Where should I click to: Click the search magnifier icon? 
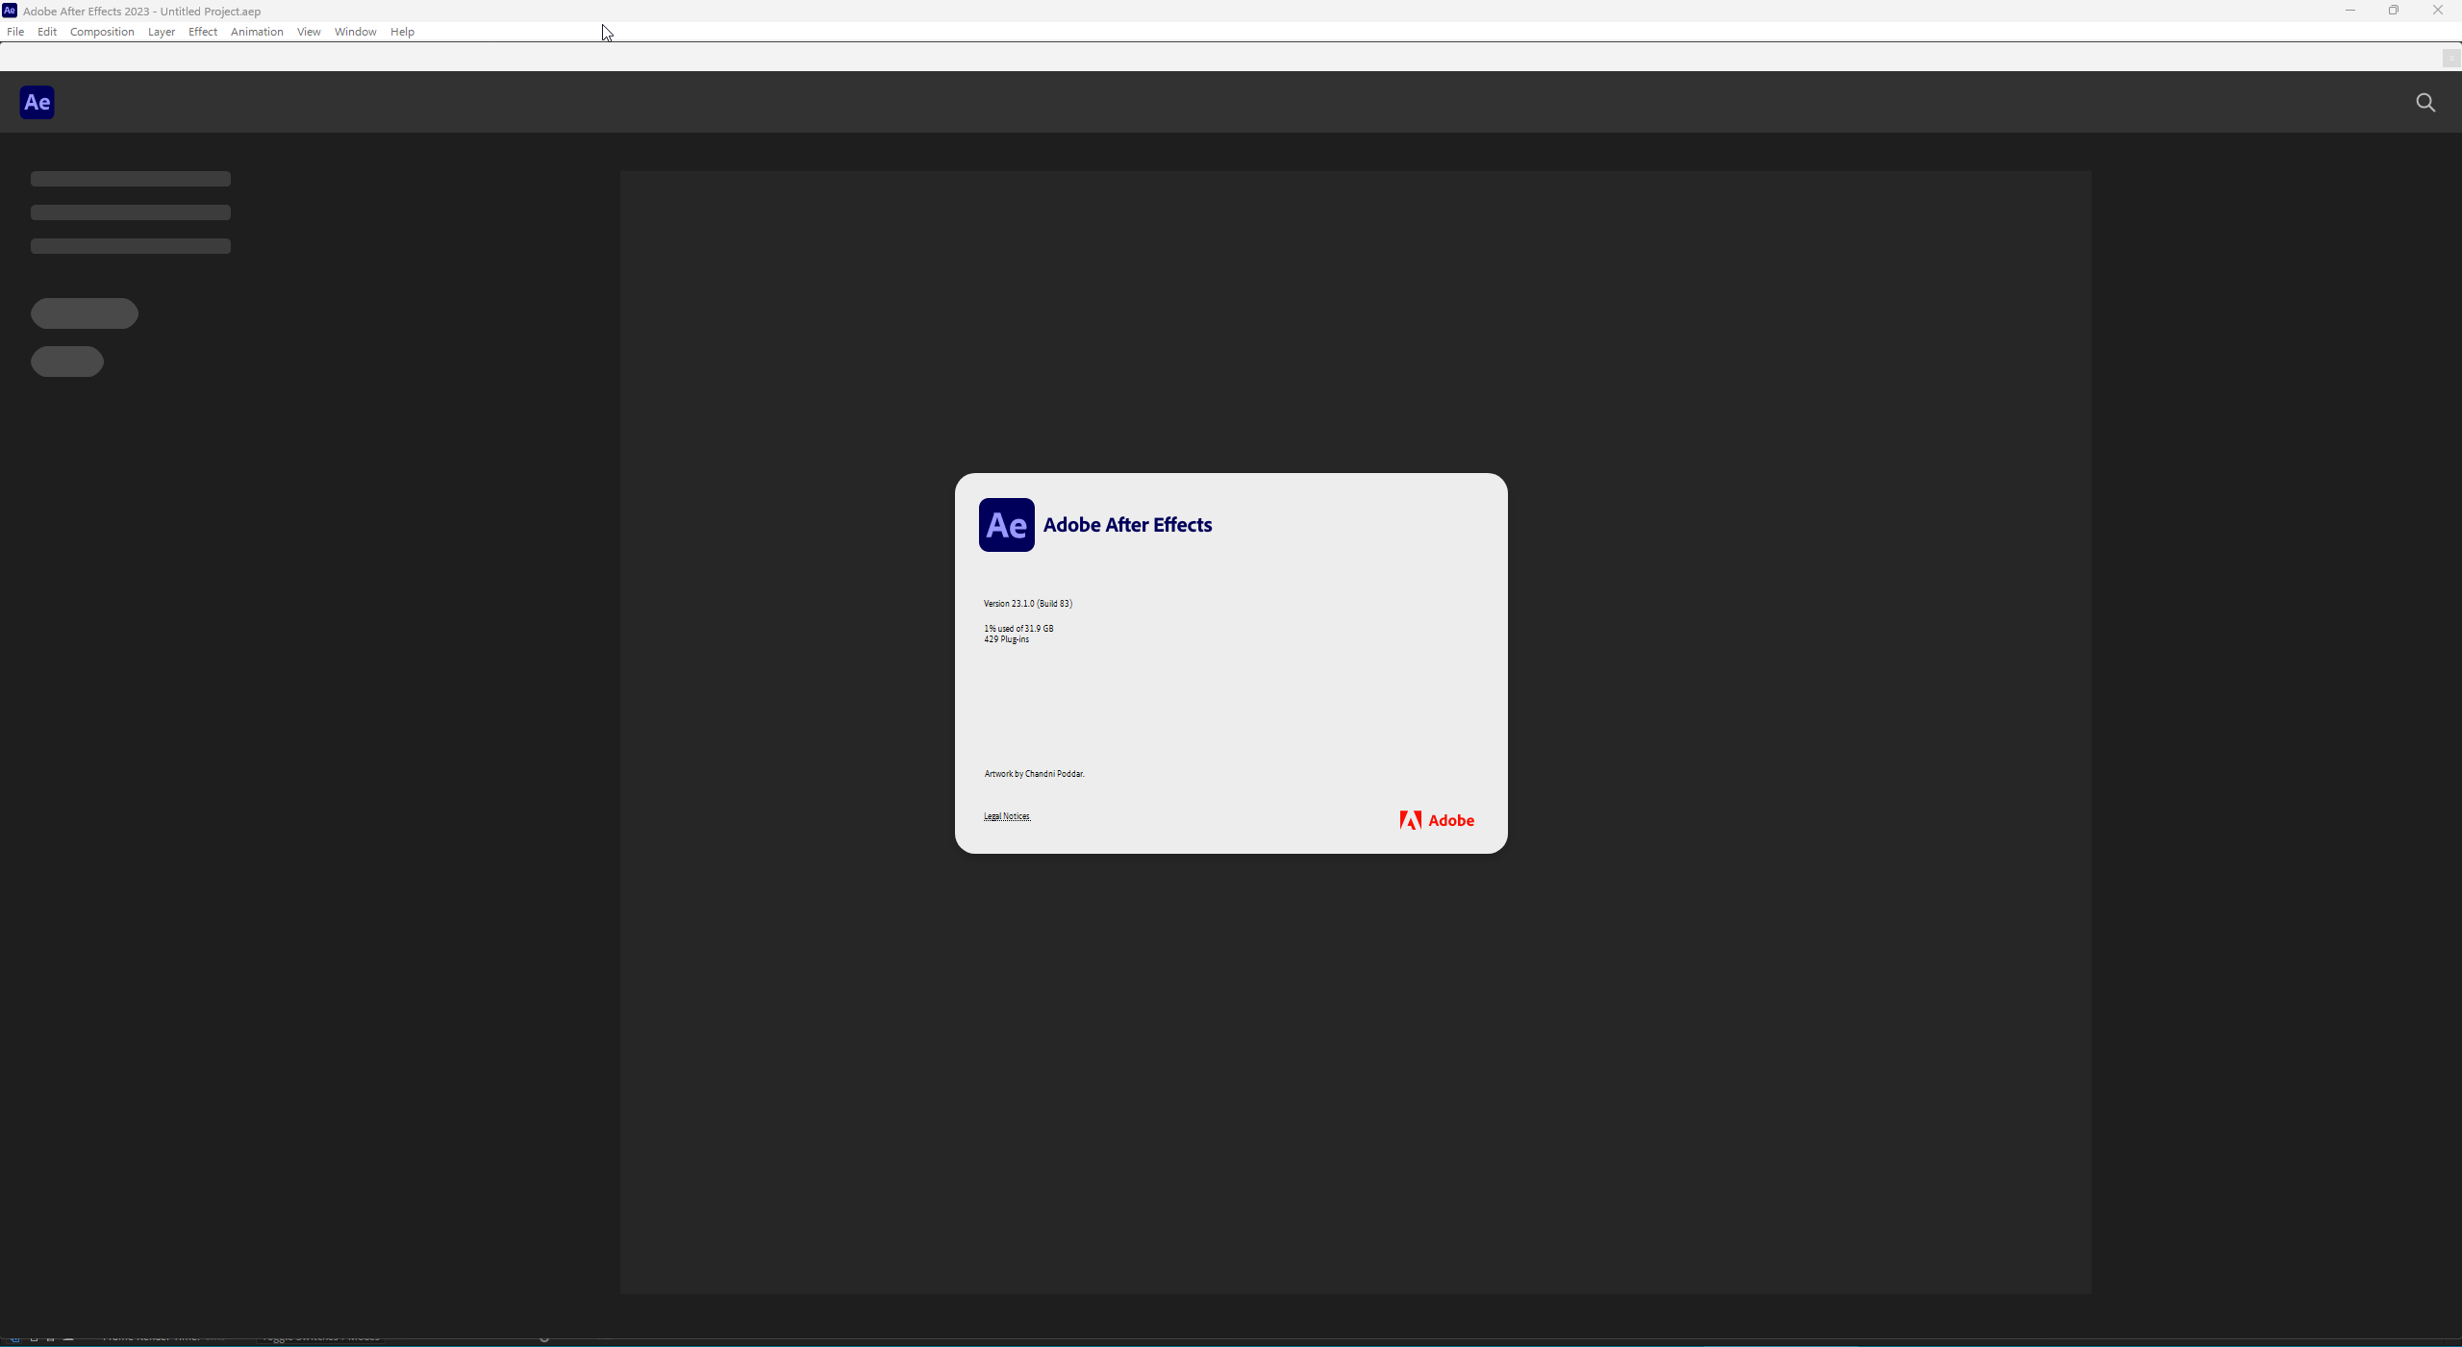click(x=2425, y=103)
